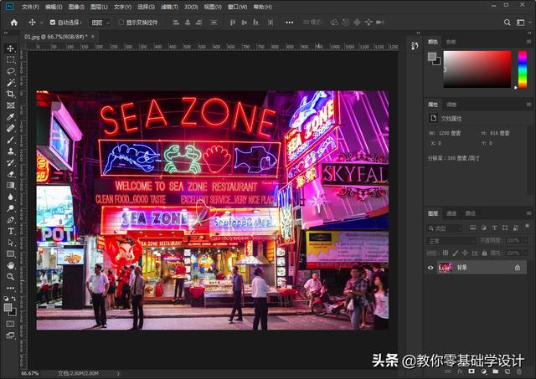Click the more options ellipsis in options bar

[290, 23]
